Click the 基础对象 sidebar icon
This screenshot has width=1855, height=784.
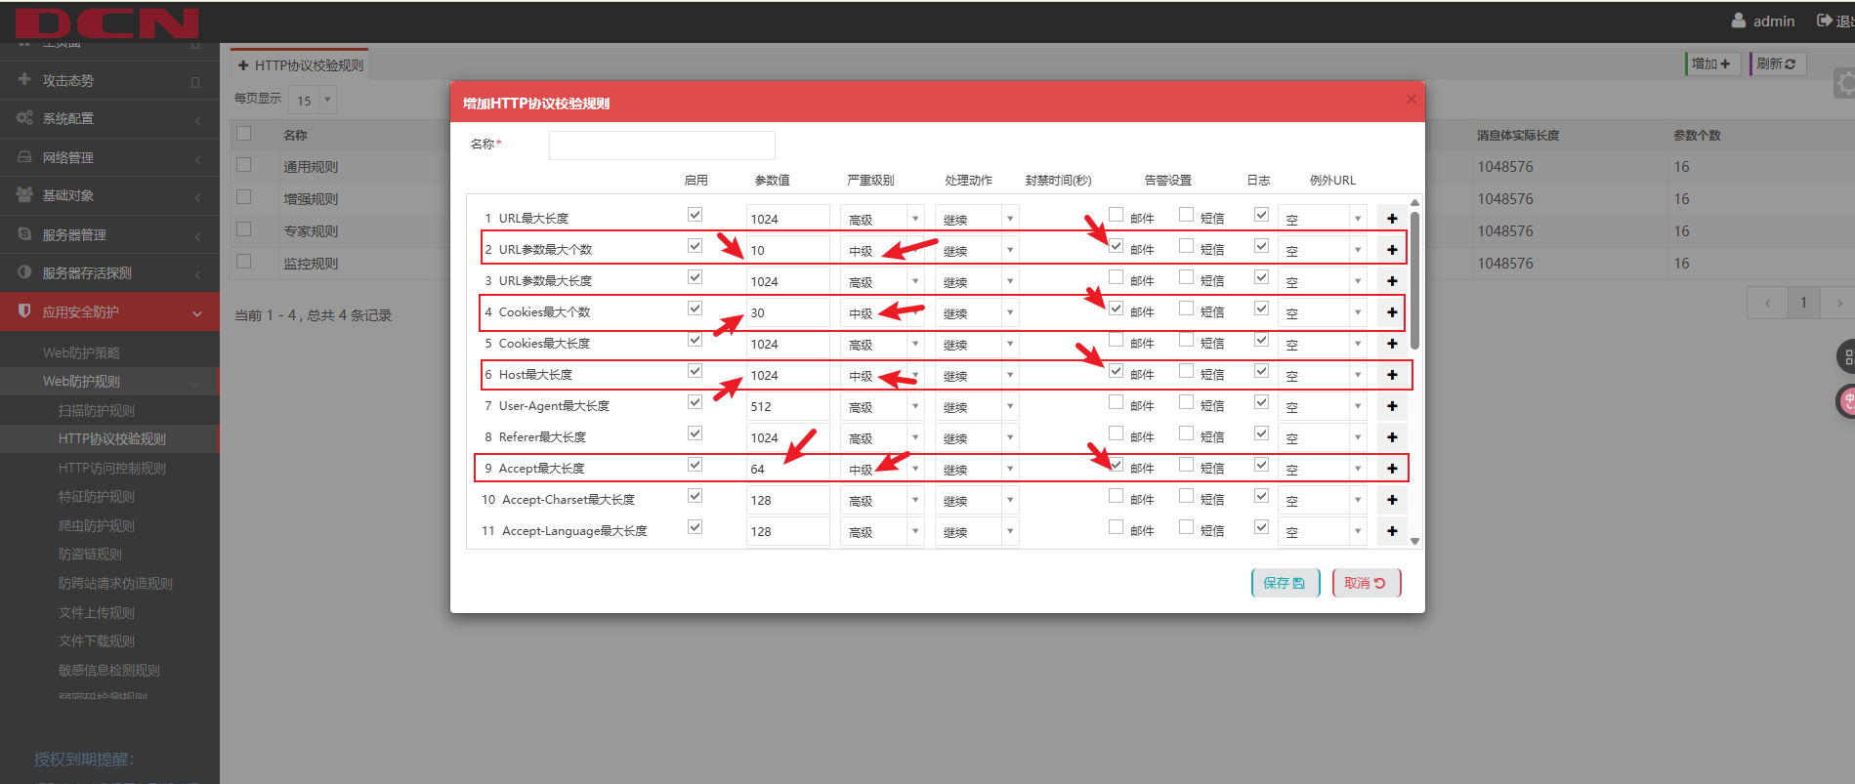point(24,194)
